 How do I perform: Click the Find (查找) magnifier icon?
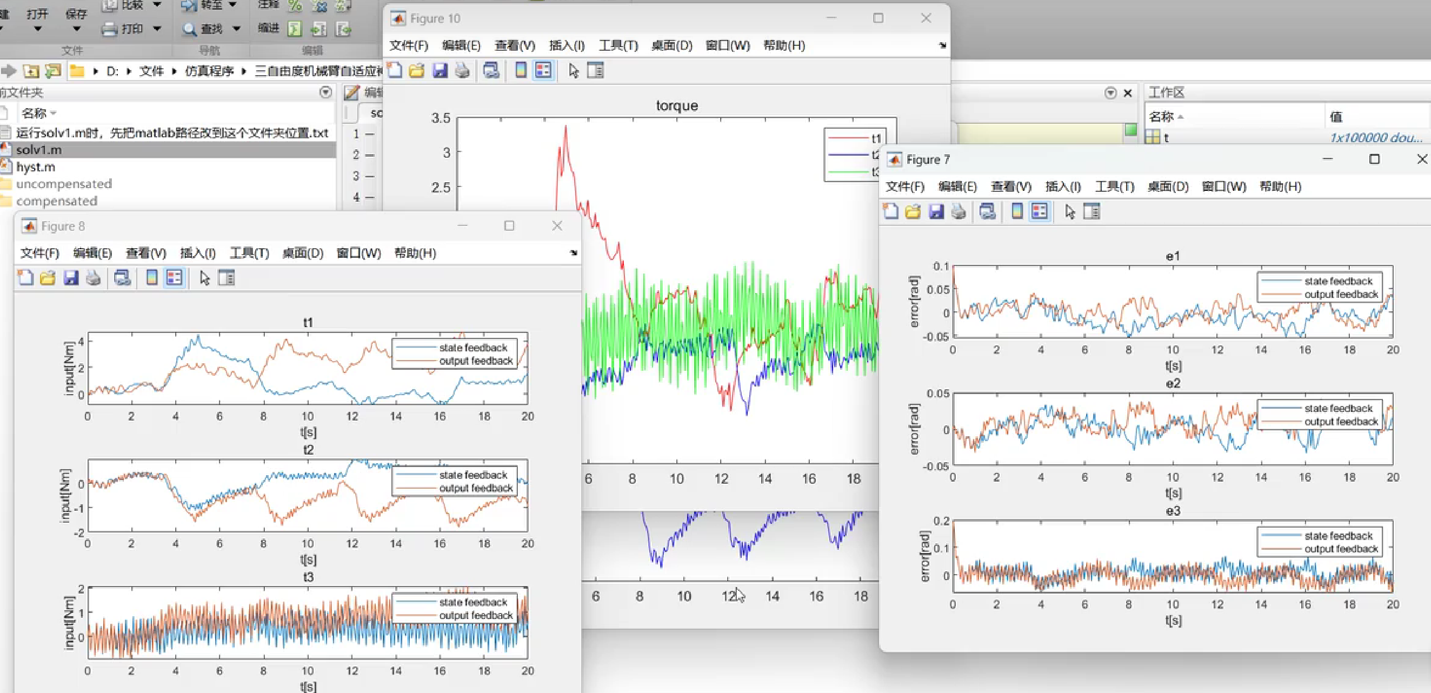pyautogui.click(x=189, y=29)
